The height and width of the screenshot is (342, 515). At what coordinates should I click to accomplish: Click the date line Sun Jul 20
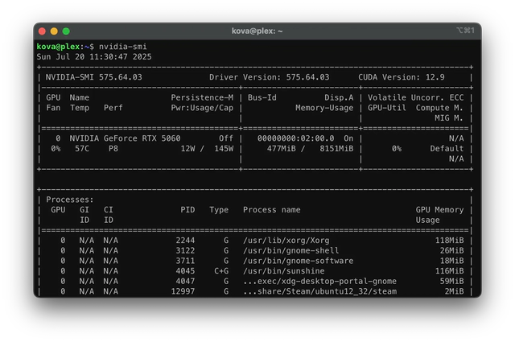click(x=93, y=57)
